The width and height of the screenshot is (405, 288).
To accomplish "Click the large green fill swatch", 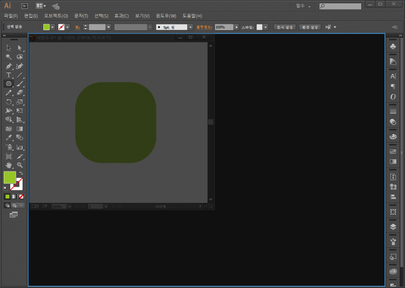I will pyautogui.click(x=10, y=177).
